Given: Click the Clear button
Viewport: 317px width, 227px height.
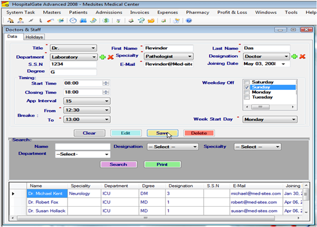Looking at the screenshot, I should coord(89,133).
